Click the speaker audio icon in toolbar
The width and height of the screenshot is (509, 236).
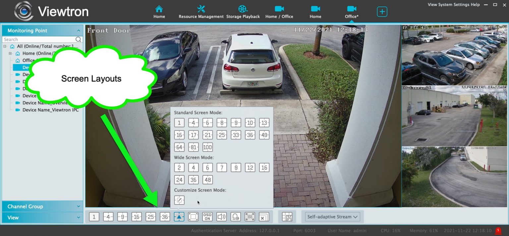[222, 217]
